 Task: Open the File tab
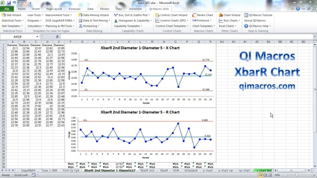click(7, 9)
